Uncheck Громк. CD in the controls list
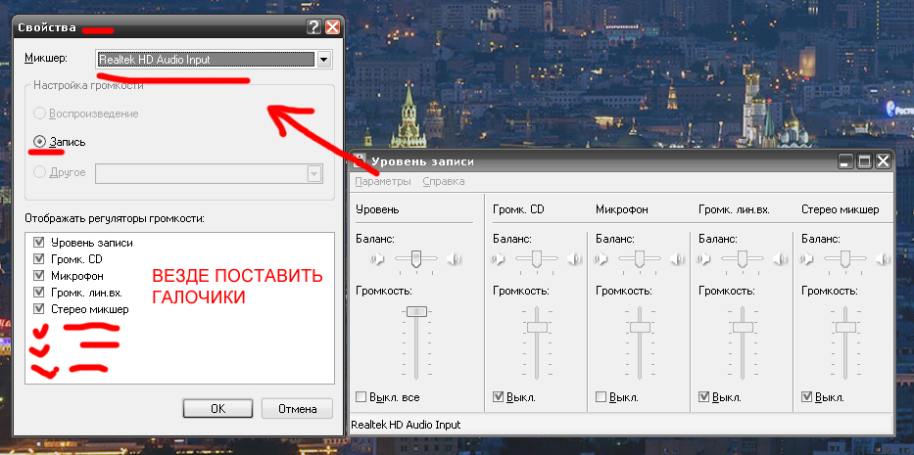The width and height of the screenshot is (914, 455). pos(39,258)
